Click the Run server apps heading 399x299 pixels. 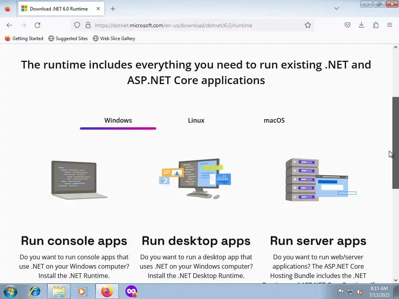tap(318, 241)
